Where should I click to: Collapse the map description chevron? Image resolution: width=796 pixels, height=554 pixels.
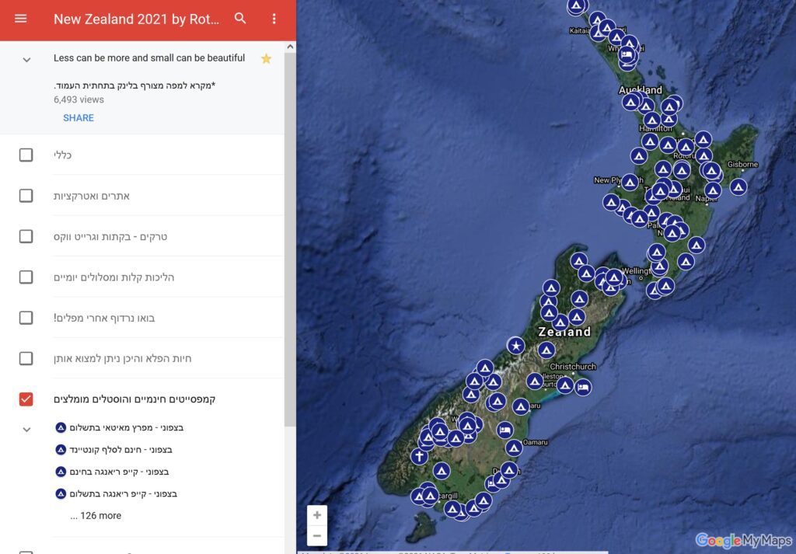[x=26, y=60]
